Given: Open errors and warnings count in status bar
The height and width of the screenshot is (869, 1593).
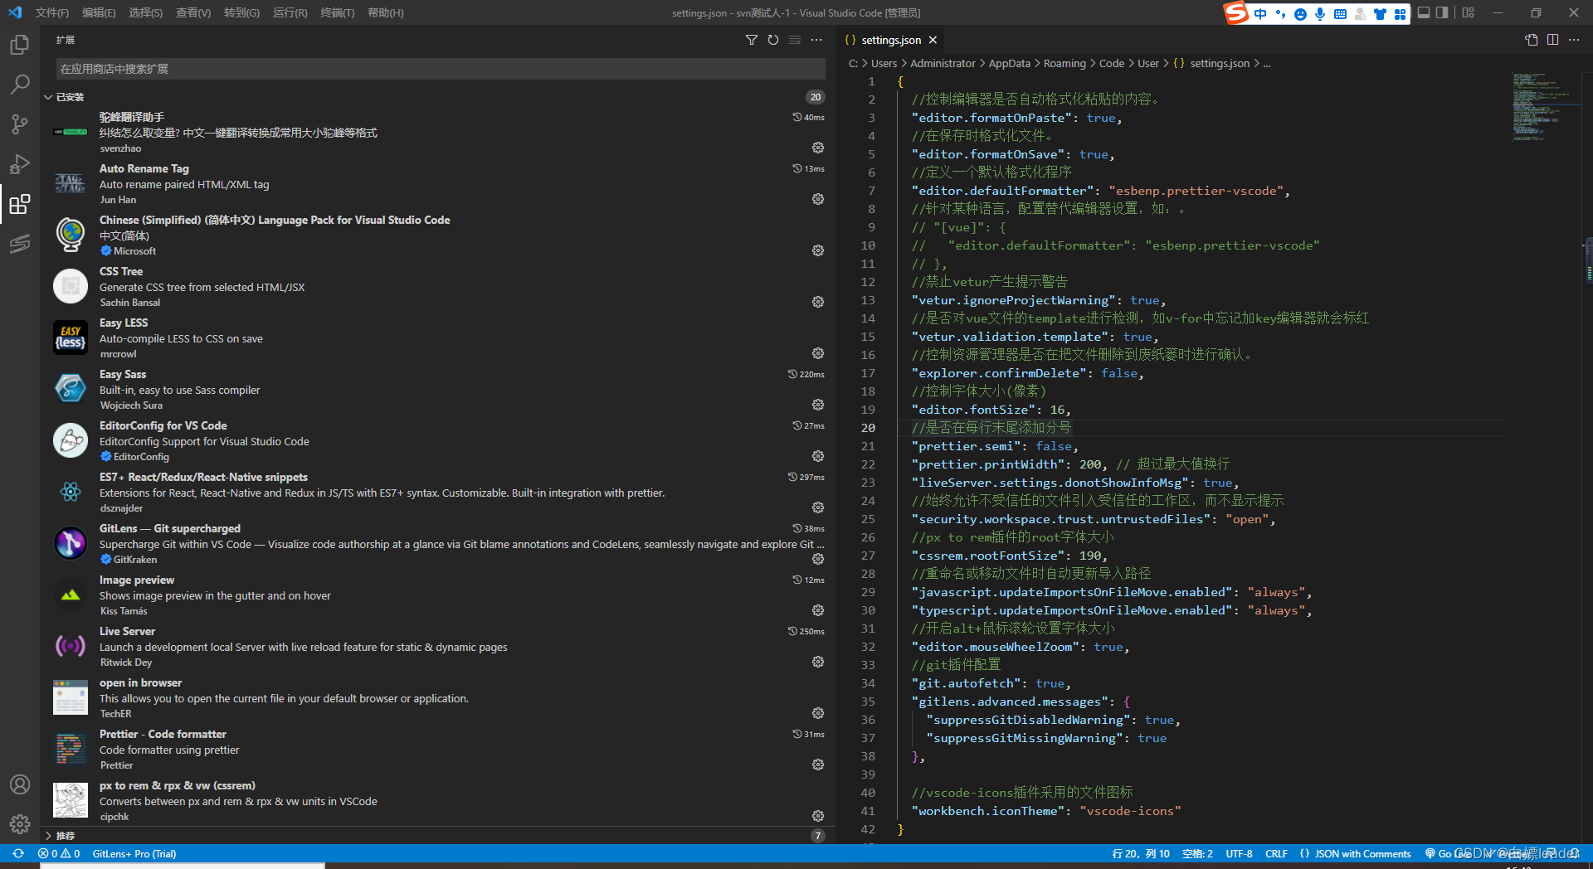Looking at the screenshot, I should 59,853.
